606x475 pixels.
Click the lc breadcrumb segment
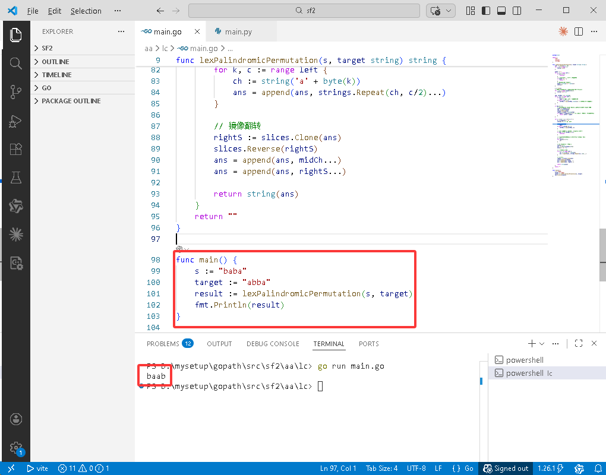[165, 49]
